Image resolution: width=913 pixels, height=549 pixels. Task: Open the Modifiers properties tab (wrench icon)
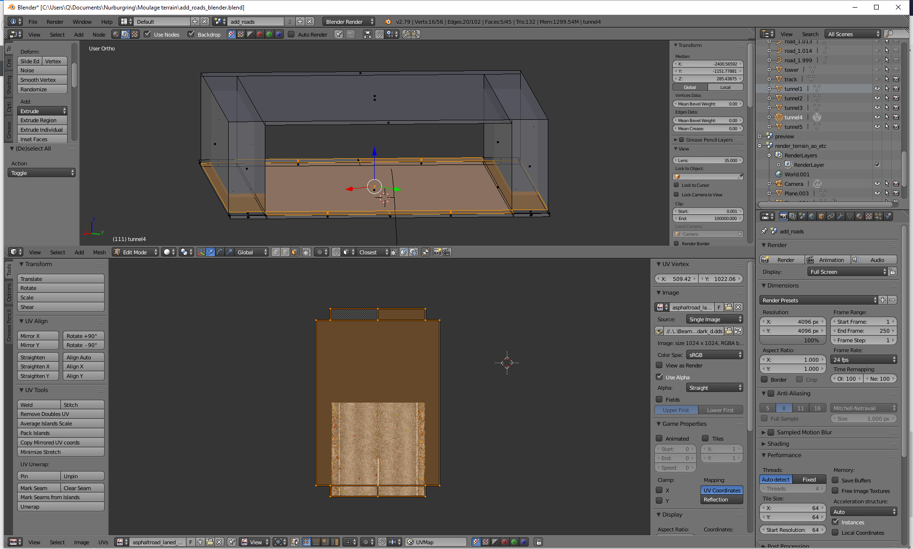coord(840,216)
